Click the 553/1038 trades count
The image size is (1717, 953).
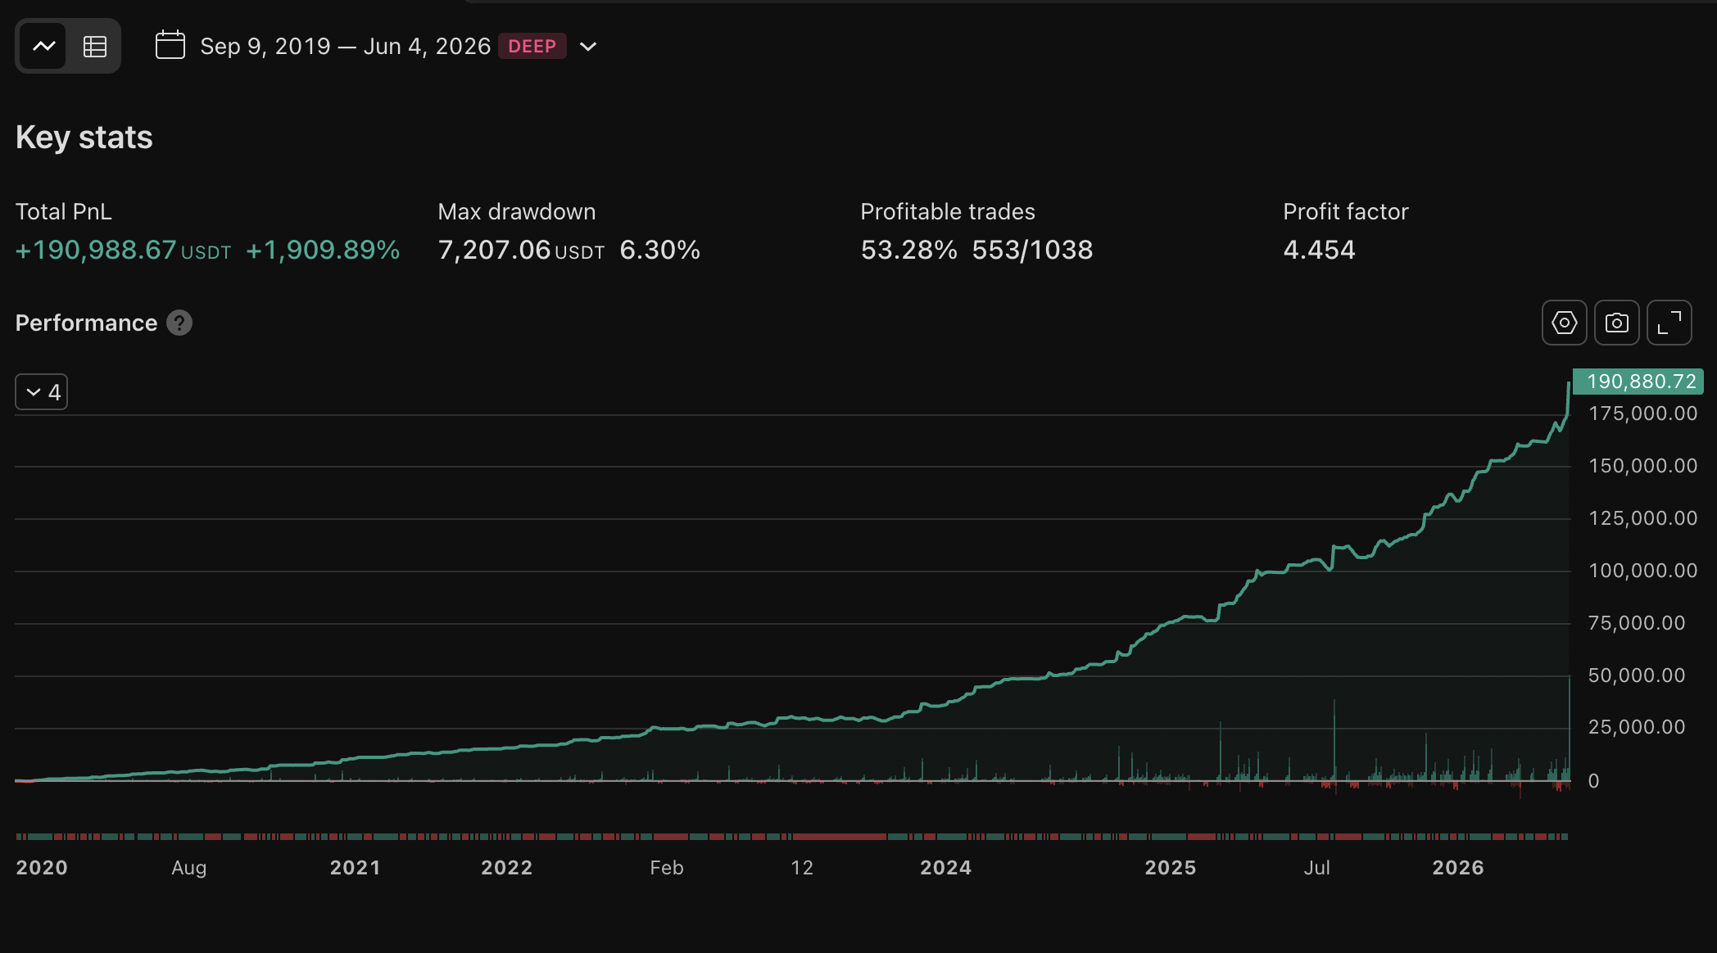click(x=1032, y=250)
